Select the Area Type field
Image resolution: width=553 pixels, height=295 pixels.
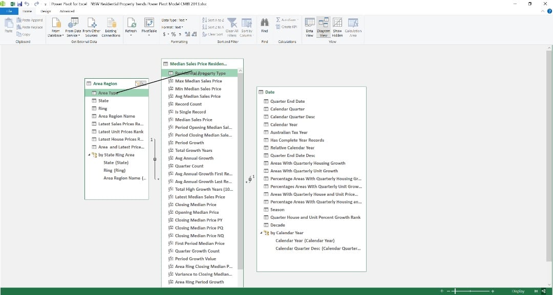[117, 93]
